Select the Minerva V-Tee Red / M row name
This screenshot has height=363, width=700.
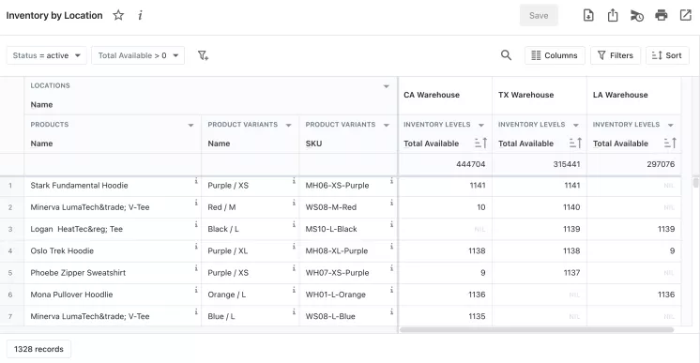90,207
